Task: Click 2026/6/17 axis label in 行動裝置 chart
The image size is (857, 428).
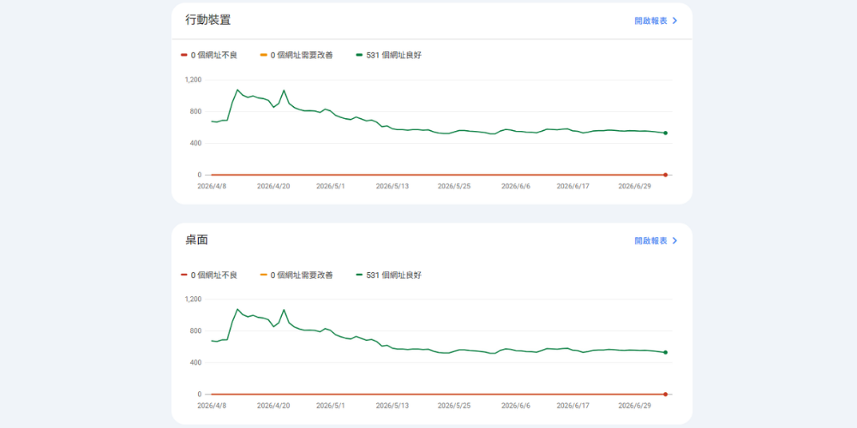Action: point(573,186)
